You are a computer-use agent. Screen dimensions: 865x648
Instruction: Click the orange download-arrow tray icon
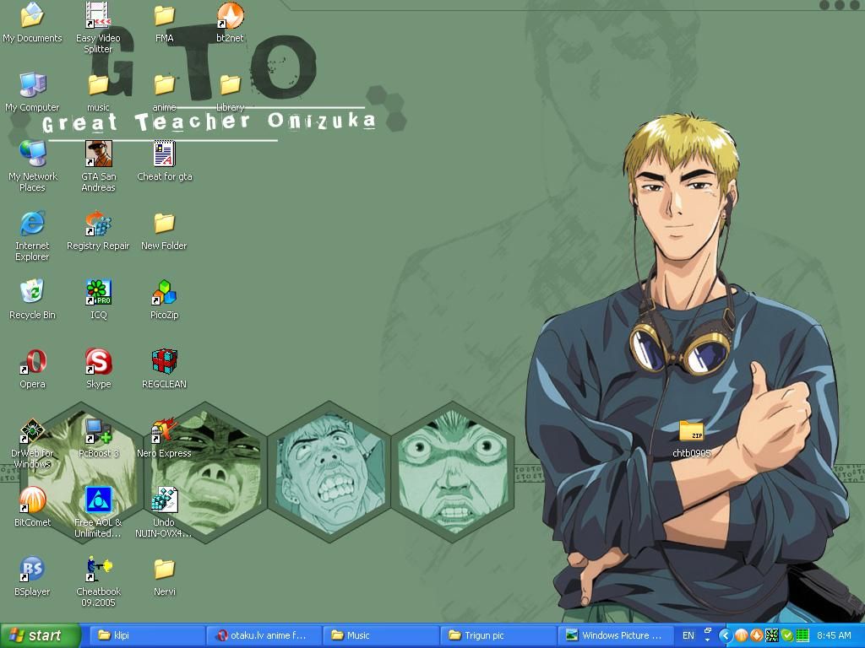(756, 635)
